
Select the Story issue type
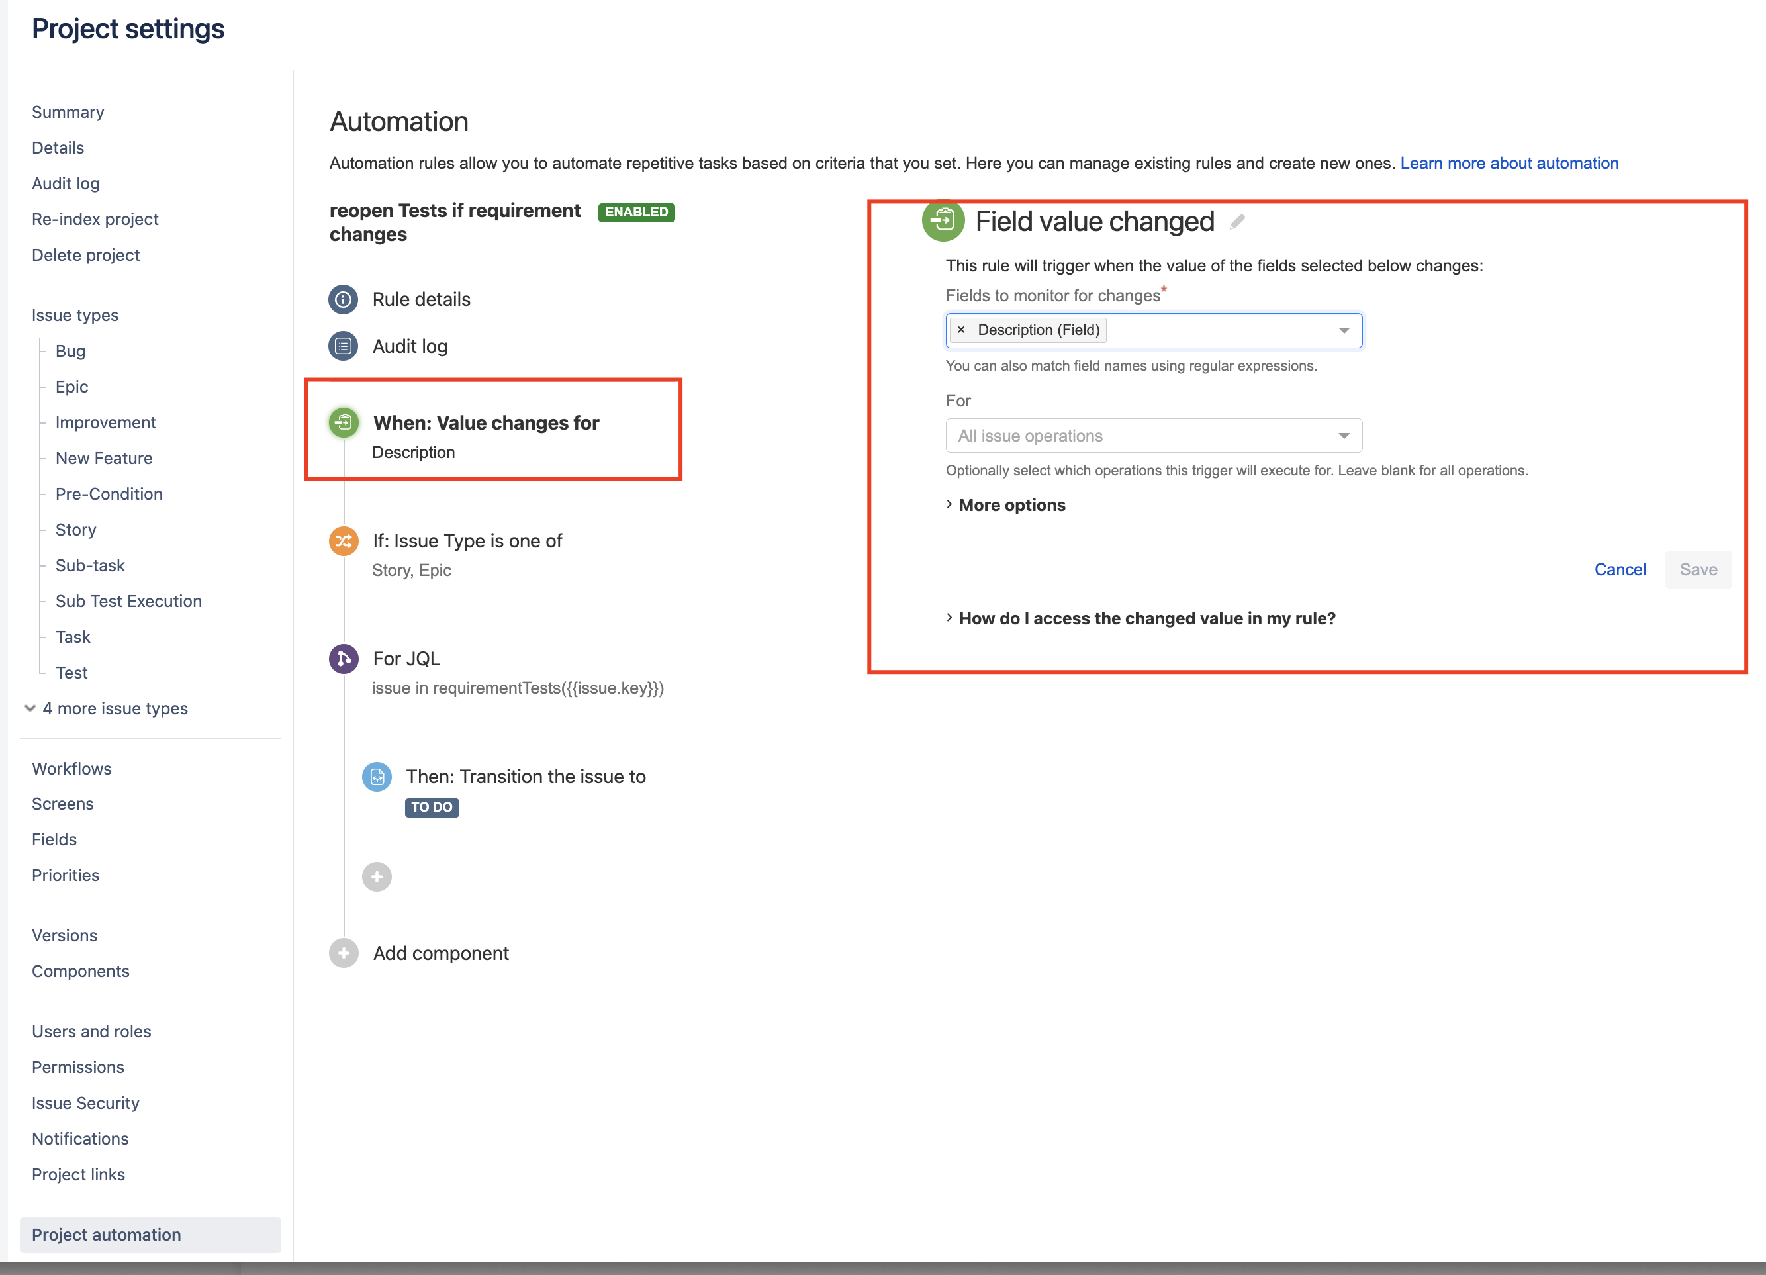75,530
